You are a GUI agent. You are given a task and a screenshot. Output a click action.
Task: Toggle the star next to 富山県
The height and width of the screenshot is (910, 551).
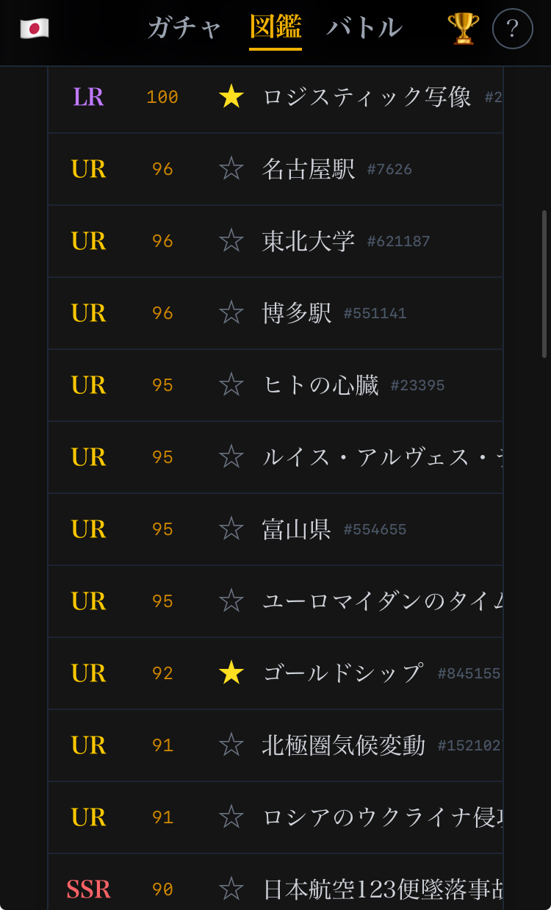tap(231, 529)
